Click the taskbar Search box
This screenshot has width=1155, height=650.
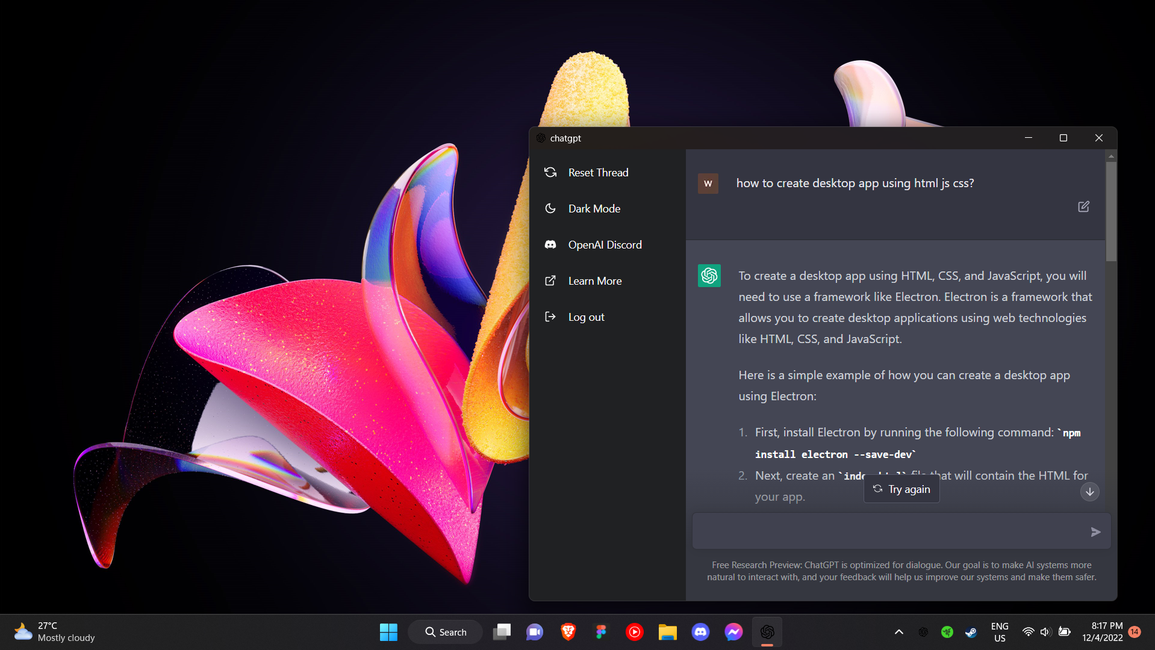(x=446, y=632)
